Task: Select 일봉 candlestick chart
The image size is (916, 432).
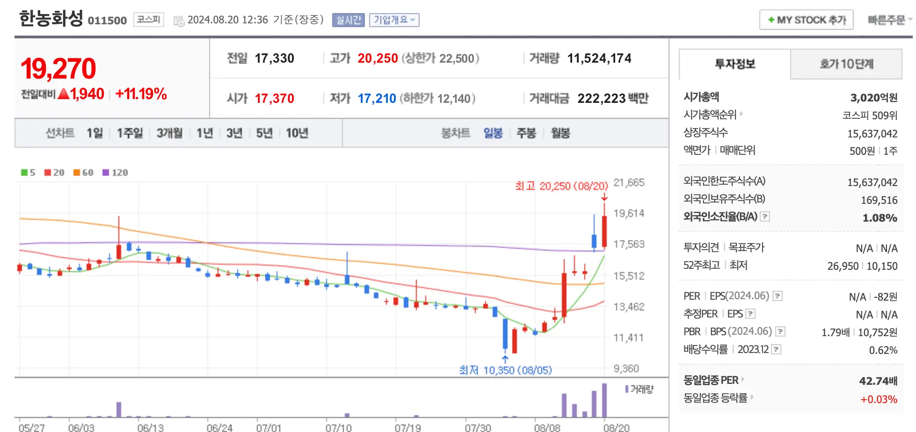Action: click(493, 133)
